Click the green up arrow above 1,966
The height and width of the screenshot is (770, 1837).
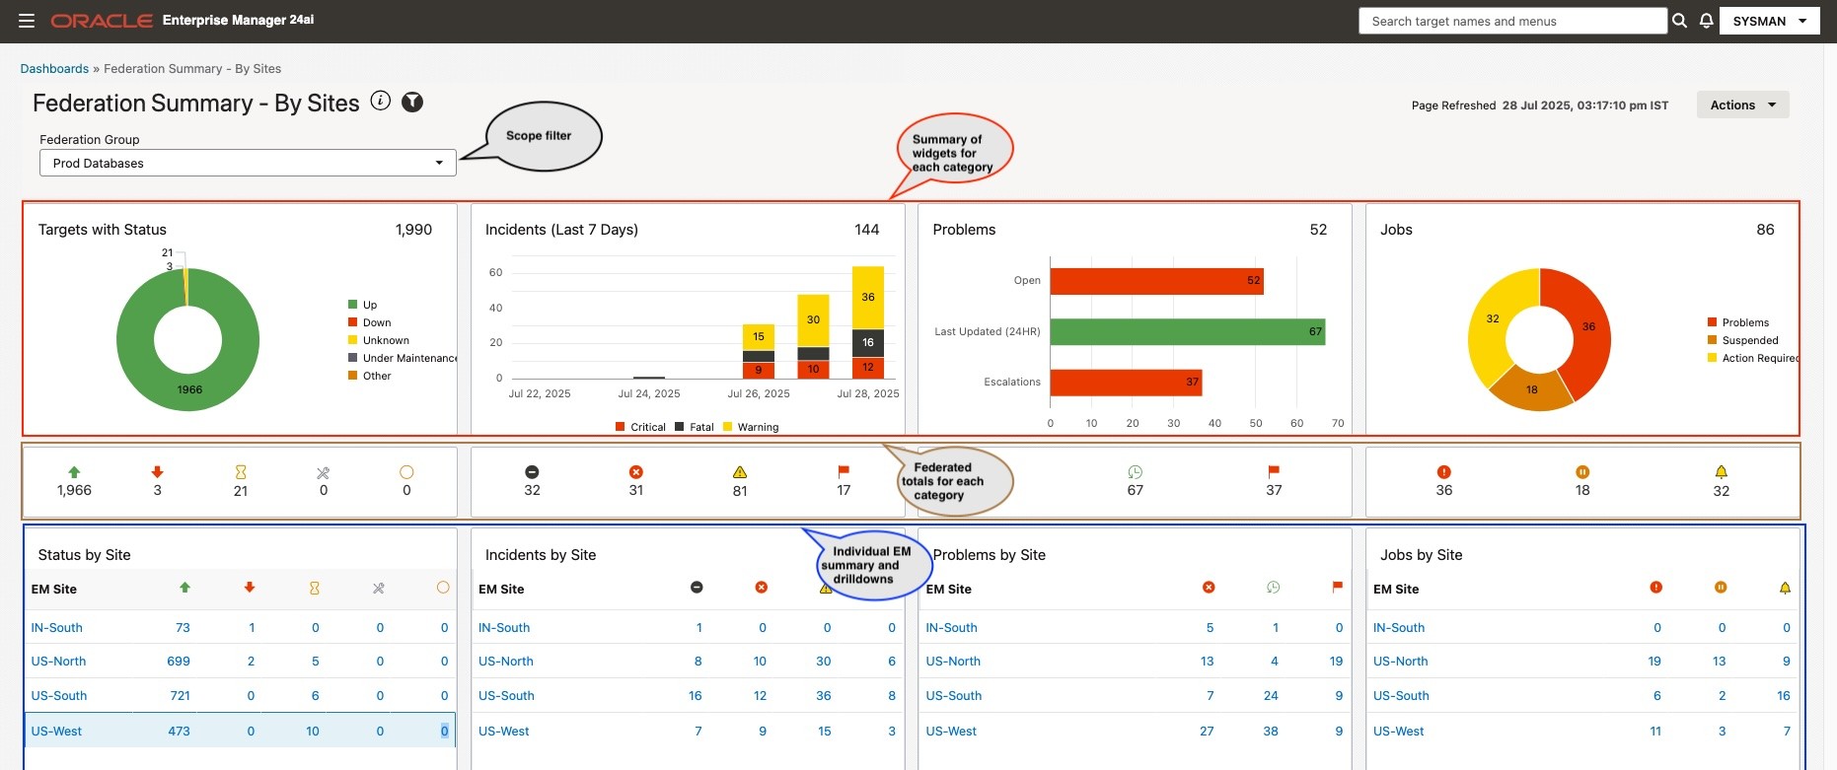(x=74, y=472)
